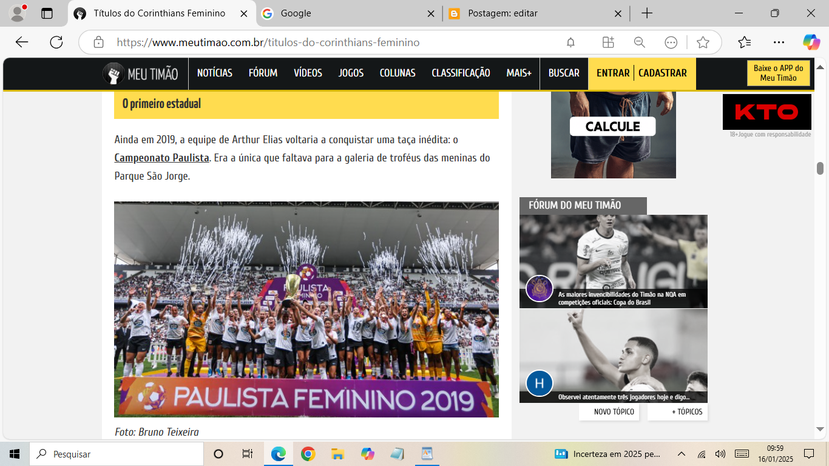Open Microsoft Edge from the taskbar

click(278, 454)
